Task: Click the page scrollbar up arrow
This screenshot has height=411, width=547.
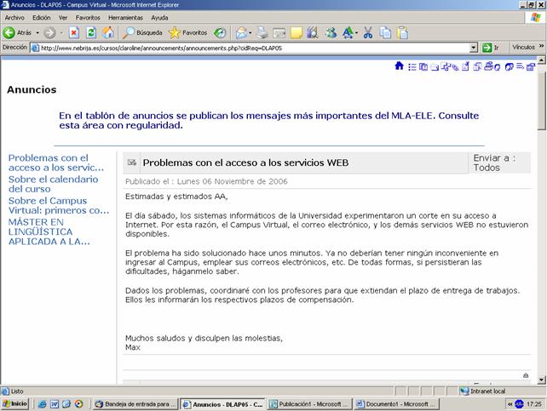Action: 541,60
